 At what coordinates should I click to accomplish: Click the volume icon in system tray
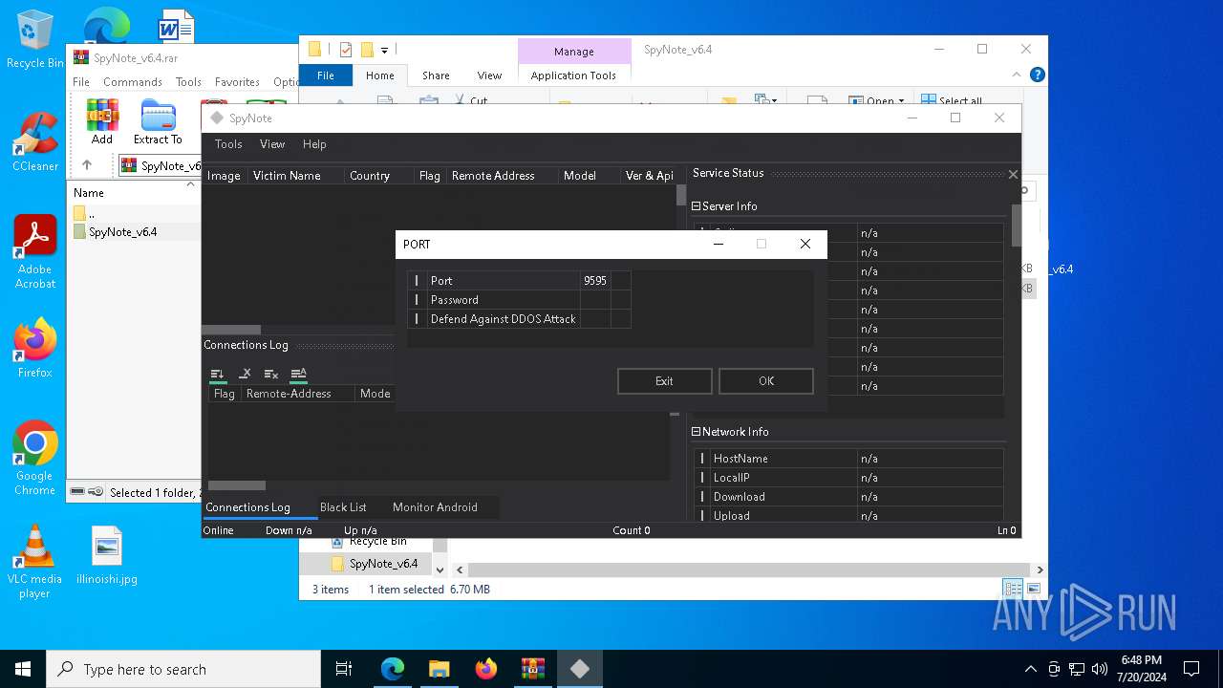(x=1100, y=669)
